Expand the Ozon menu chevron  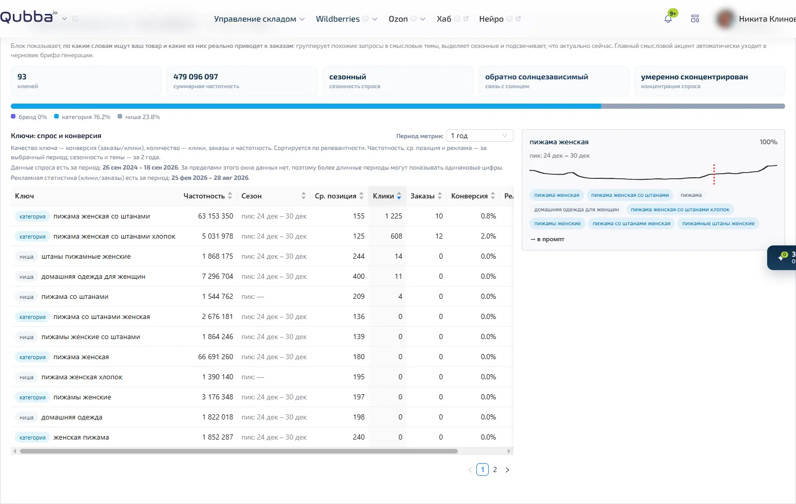(423, 19)
